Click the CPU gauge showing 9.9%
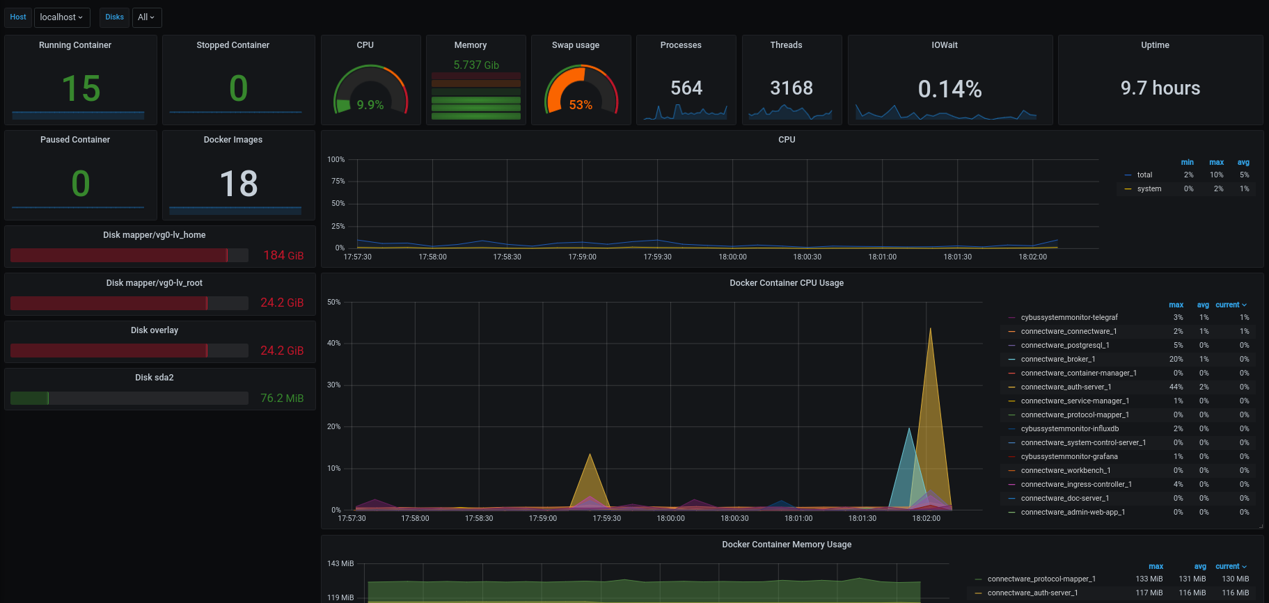Image resolution: width=1269 pixels, height=603 pixels. (x=370, y=89)
